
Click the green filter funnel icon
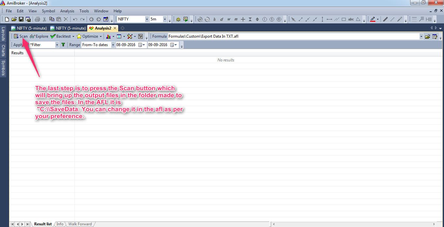tap(63, 45)
